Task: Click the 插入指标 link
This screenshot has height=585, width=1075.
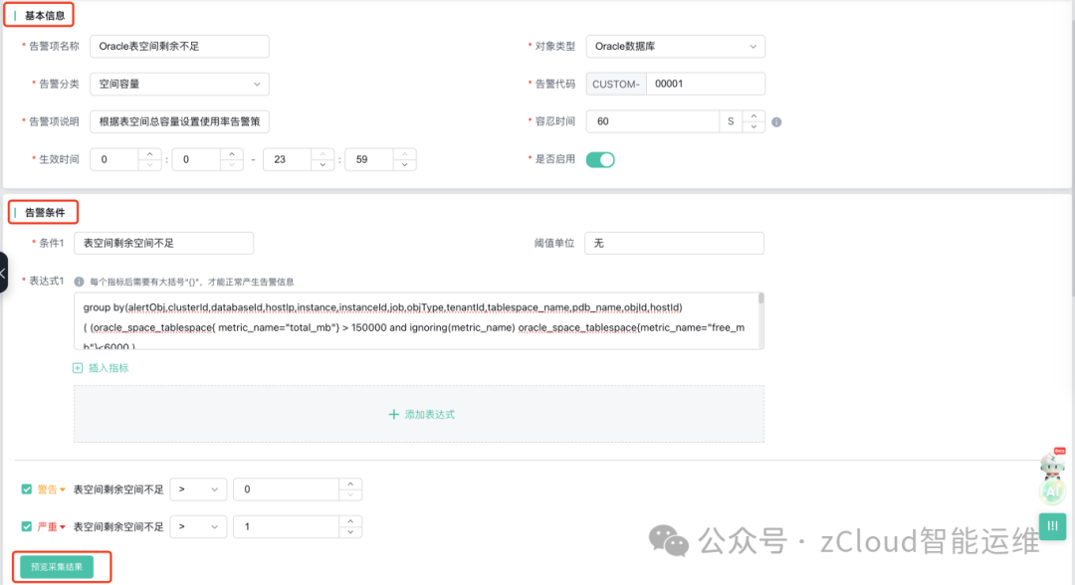Action: coord(108,368)
